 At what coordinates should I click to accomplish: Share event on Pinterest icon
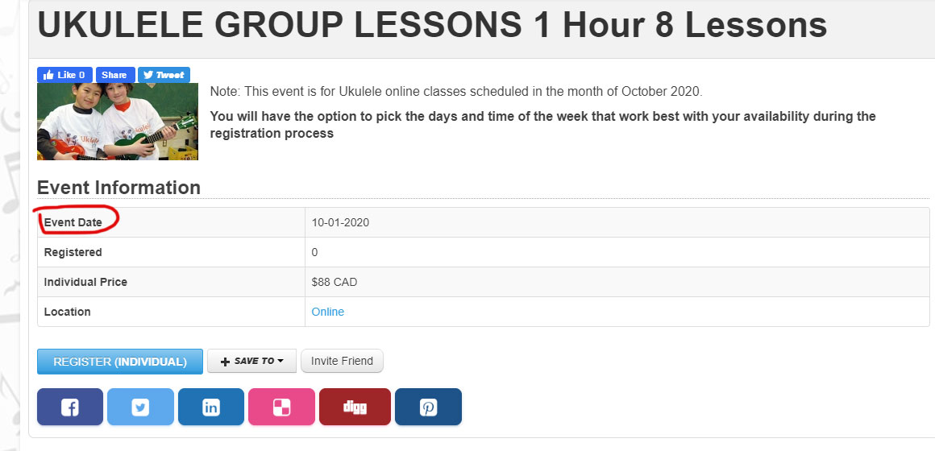tap(428, 407)
